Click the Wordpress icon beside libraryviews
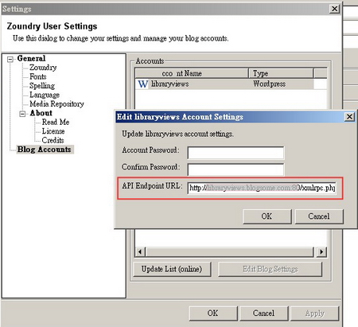Viewport: 358px width, 327px height. [143, 84]
